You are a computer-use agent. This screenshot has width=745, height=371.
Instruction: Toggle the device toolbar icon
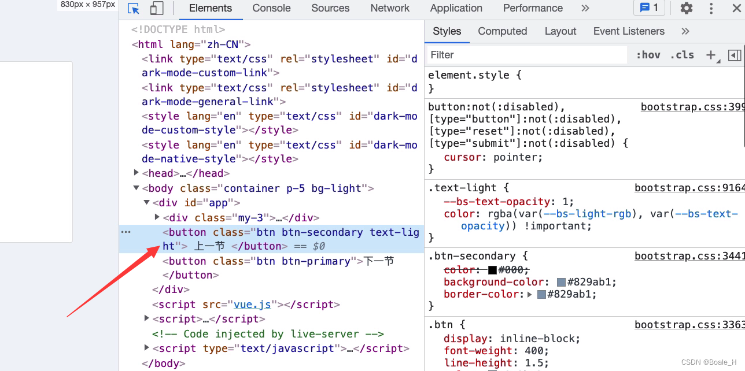(156, 8)
